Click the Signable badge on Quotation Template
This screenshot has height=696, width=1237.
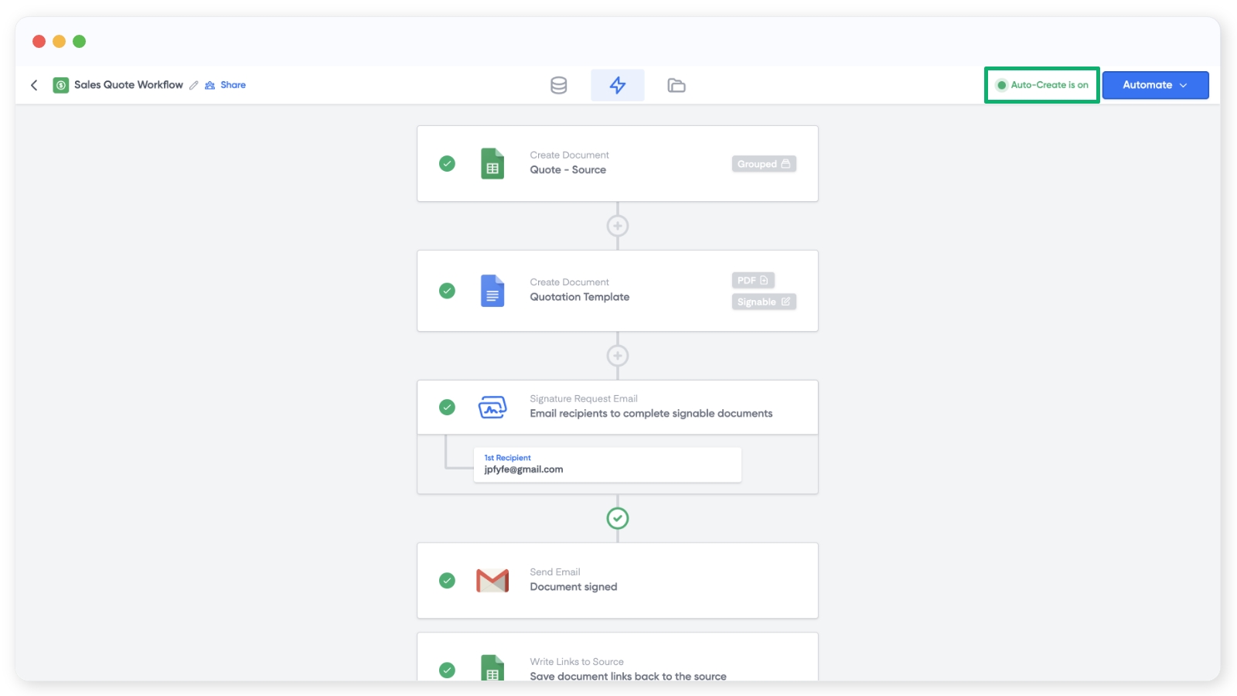pyautogui.click(x=763, y=302)
